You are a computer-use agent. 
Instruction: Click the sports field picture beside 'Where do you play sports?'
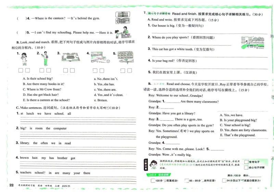[x=252, y=43]
